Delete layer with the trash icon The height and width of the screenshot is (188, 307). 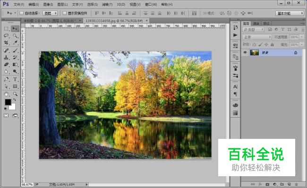click(x=296, y=184)
